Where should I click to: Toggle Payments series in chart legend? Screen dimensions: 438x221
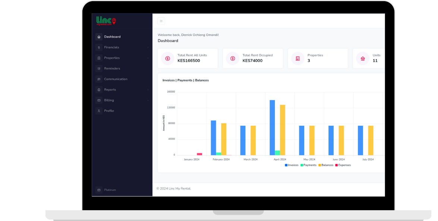tap(308, 165)
